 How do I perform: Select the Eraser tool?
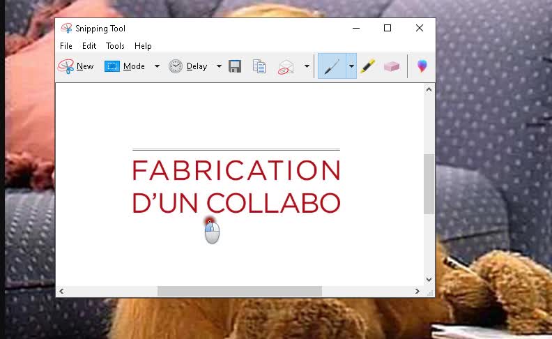pyautogui.click(x=392, y=66)
